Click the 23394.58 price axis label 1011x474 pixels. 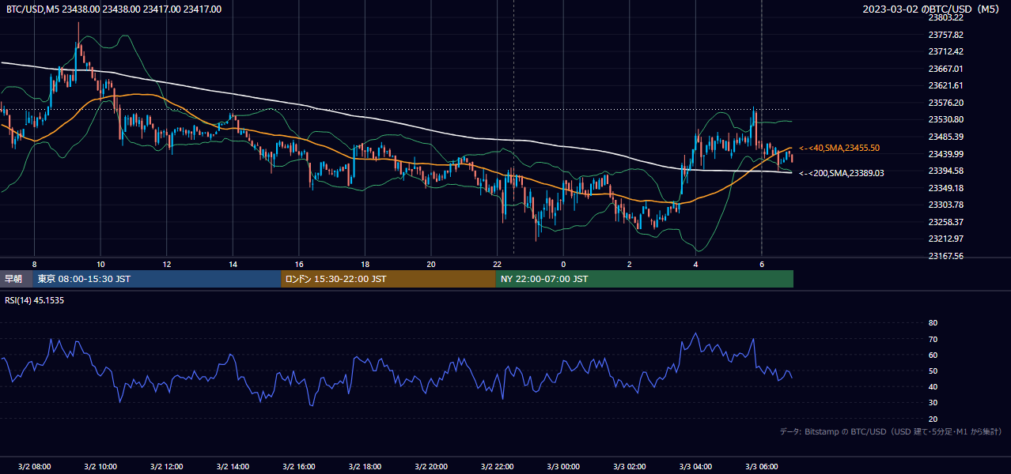click(945, 171)
